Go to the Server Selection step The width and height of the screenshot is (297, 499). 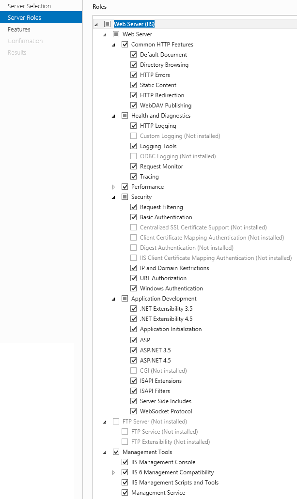(30, 6)
